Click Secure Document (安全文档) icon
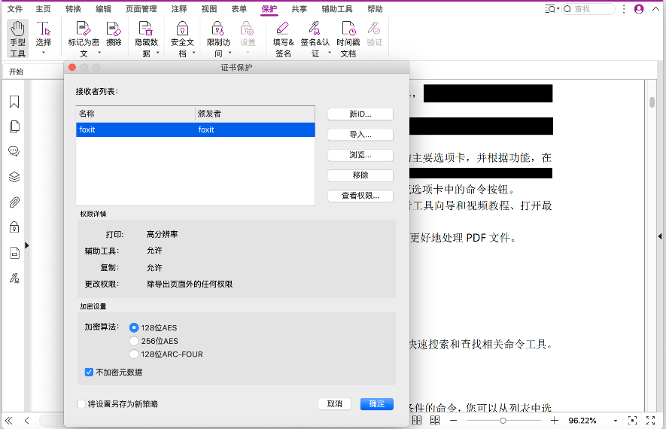666x429 pixels. 182,29
